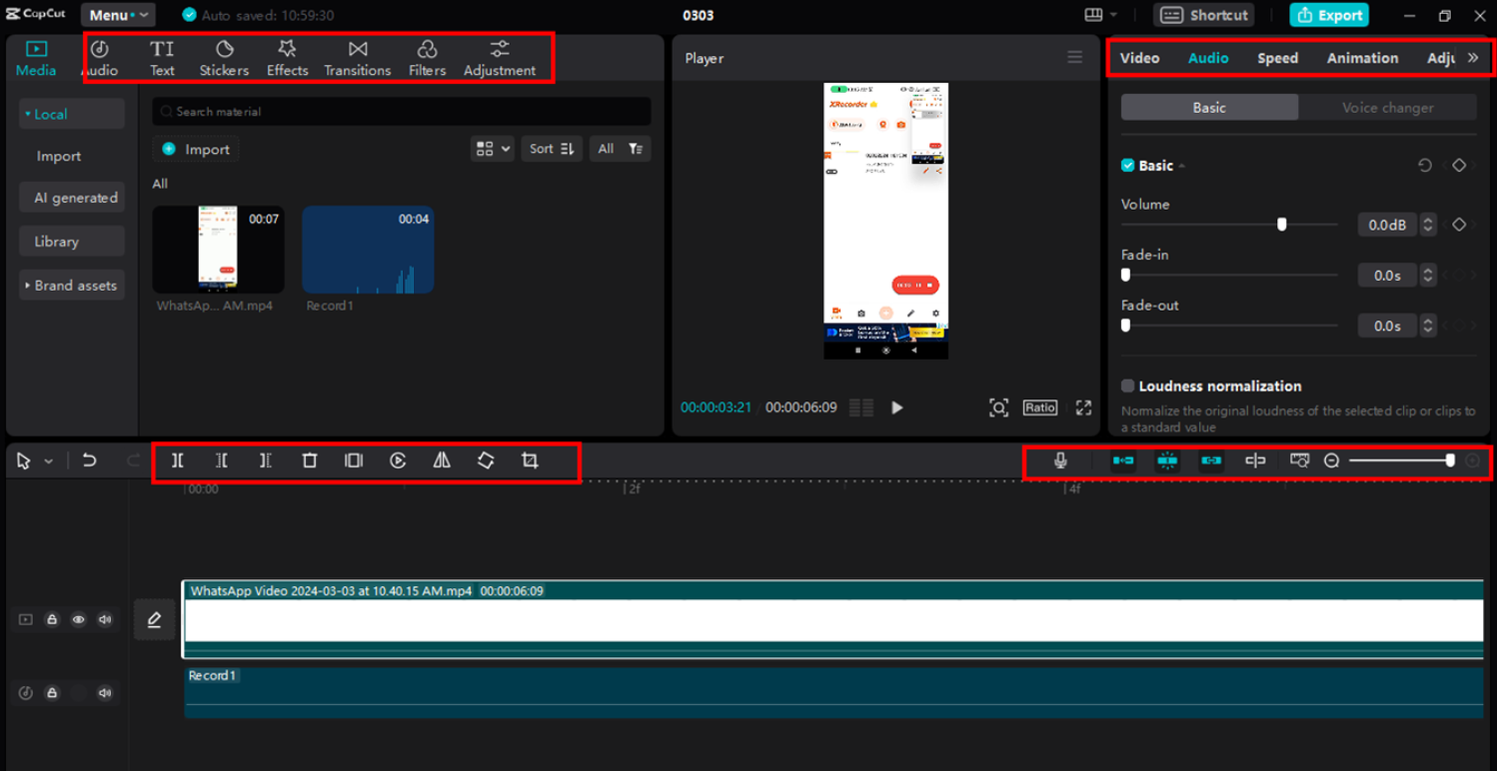Select the Record1 thumbnail in the media library
Screen dimensions: 1497x771
pos(368,249)
